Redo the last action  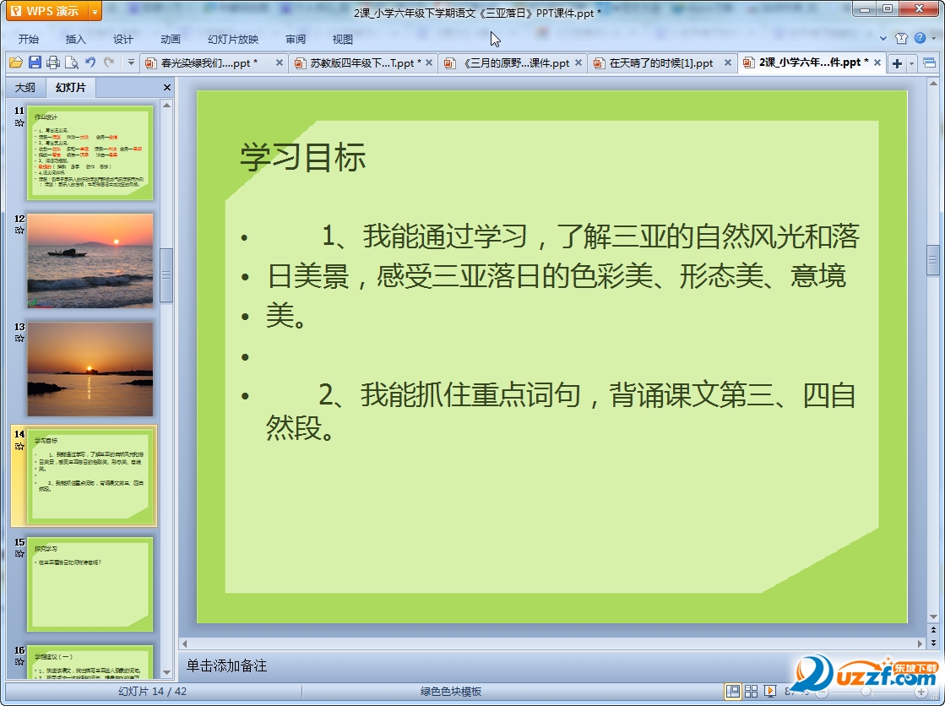(108, 62)
